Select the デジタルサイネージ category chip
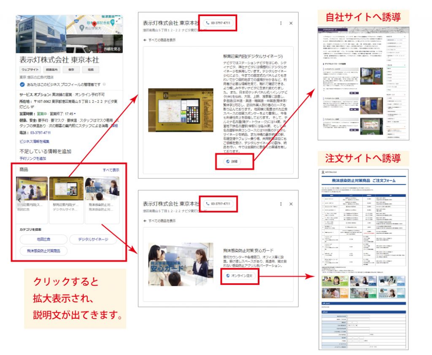This screenshot has height=355, width=432. (x=93, y=239)
